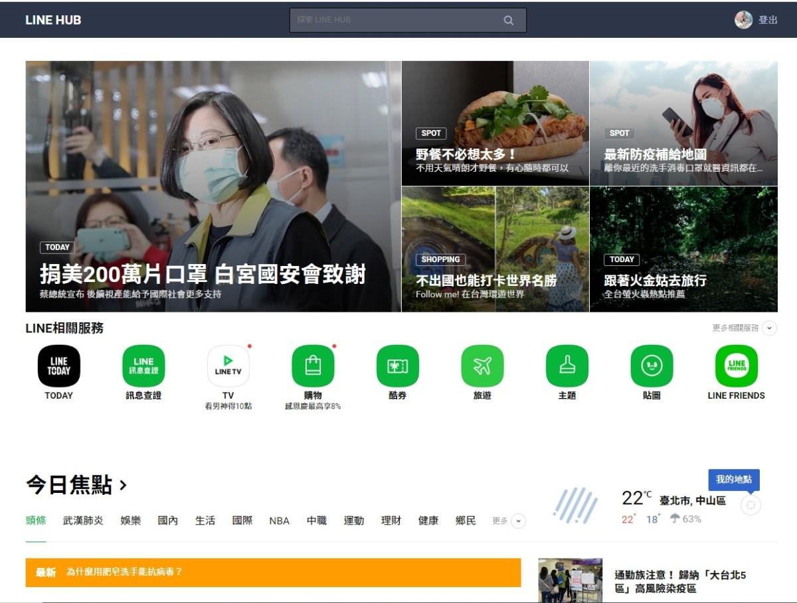Select the NBA news tab
The height and width of the screenshot is (603, 797).
(x=279, y=521)
